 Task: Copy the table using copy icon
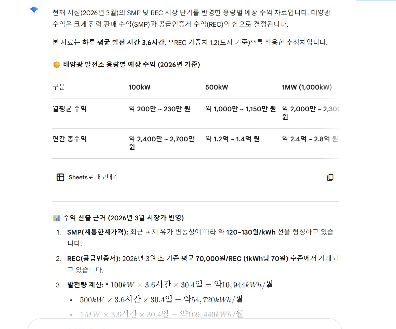(330, 177)
